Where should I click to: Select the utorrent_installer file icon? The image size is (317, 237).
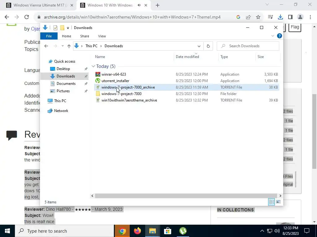(98, 81)
